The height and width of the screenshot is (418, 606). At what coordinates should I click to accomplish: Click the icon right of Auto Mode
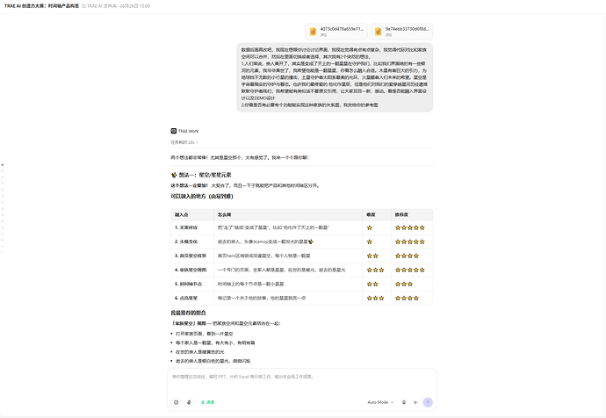tap(404, 402)
